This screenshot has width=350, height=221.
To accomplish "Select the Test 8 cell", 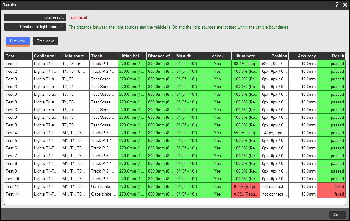I will pos(18,164).
